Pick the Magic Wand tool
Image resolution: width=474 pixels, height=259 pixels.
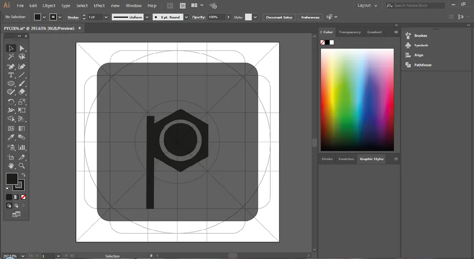11,57
